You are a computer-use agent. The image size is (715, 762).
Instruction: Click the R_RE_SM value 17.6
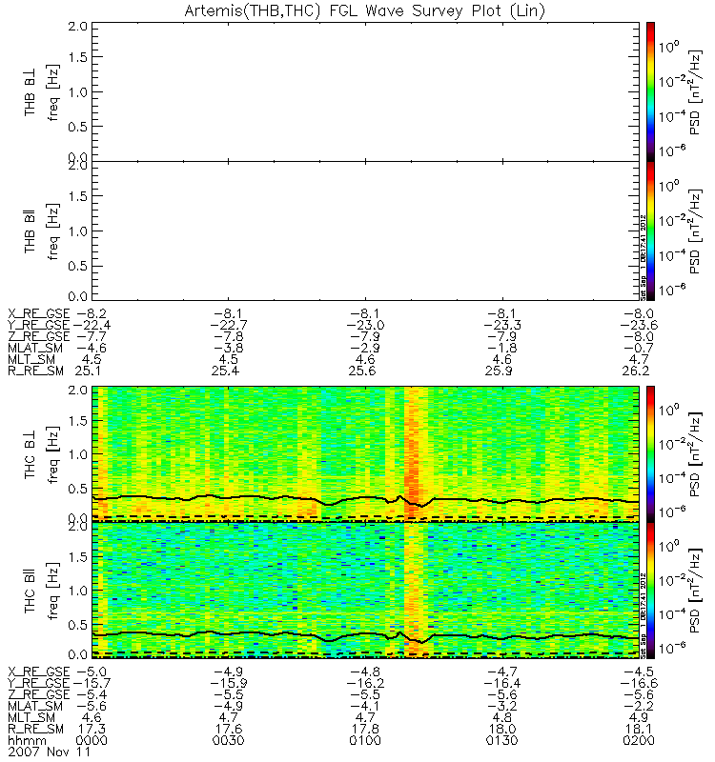click(228, 729)
